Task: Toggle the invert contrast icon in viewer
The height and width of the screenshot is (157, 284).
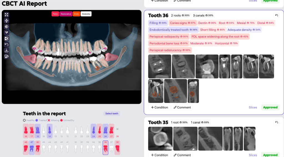Action: coord(7,39)
